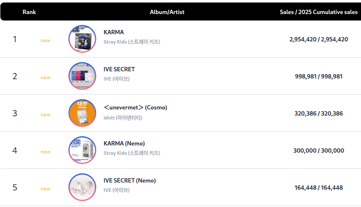The image size is (361, 207).
Task: Click Sales / 2025 Cumulative sales header
Action: 319,12
